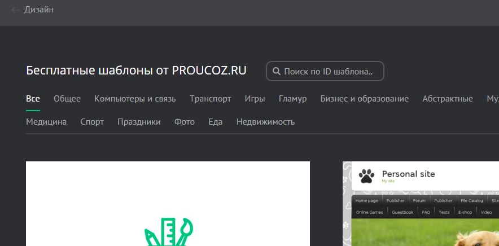Click the paw logo in Personal site preview
Image resolution: width=499 pixels, height=246 pixels.
(366, 176)
